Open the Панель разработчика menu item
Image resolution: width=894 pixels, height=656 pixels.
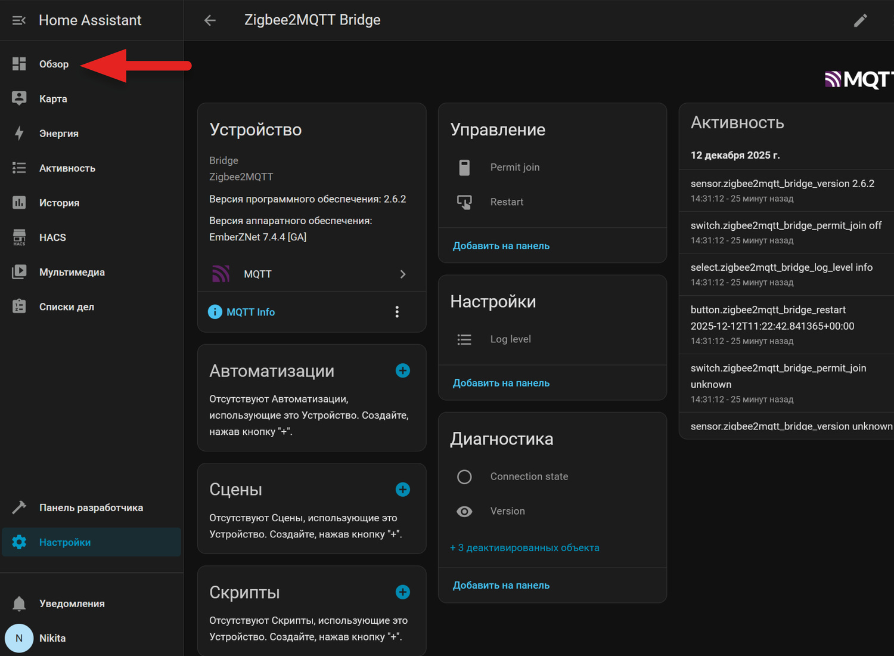pos(92,507)
